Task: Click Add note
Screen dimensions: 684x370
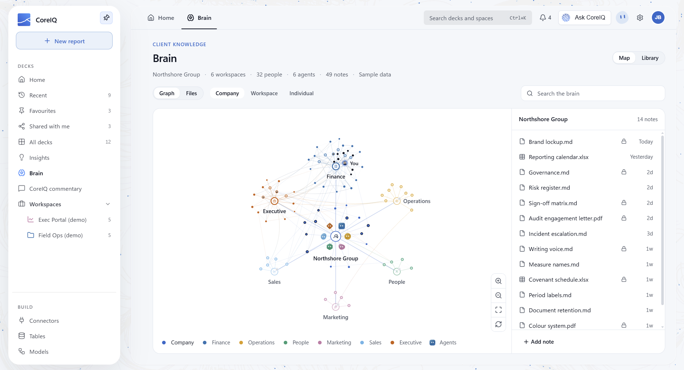Action: pyautogui.click(x=539, y=342)
